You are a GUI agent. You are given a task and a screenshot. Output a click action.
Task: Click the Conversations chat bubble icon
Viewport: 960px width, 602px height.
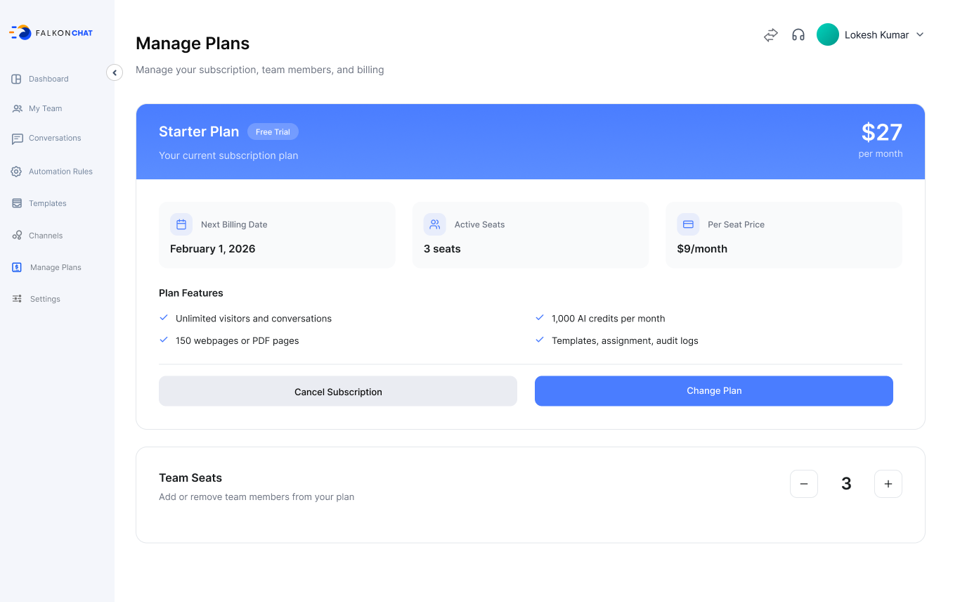click(x=17, y=139)
